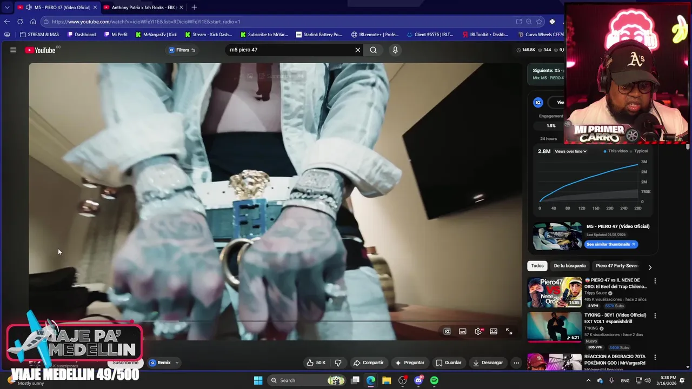
Task: Download video with Descargar button
Action: [x=488, y=363]
